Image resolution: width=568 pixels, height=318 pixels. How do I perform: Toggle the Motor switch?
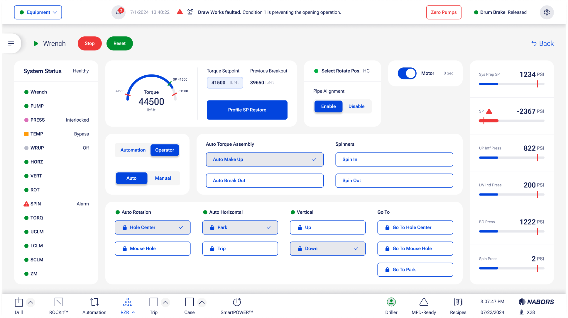coord(407,73)
